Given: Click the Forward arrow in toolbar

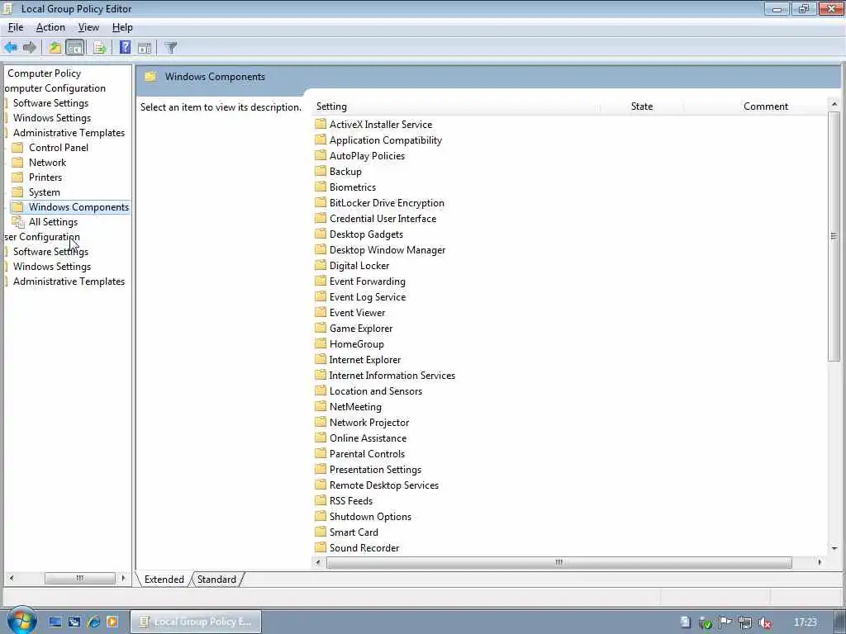Looking at the screenshot, I should (x=30, y=47).
